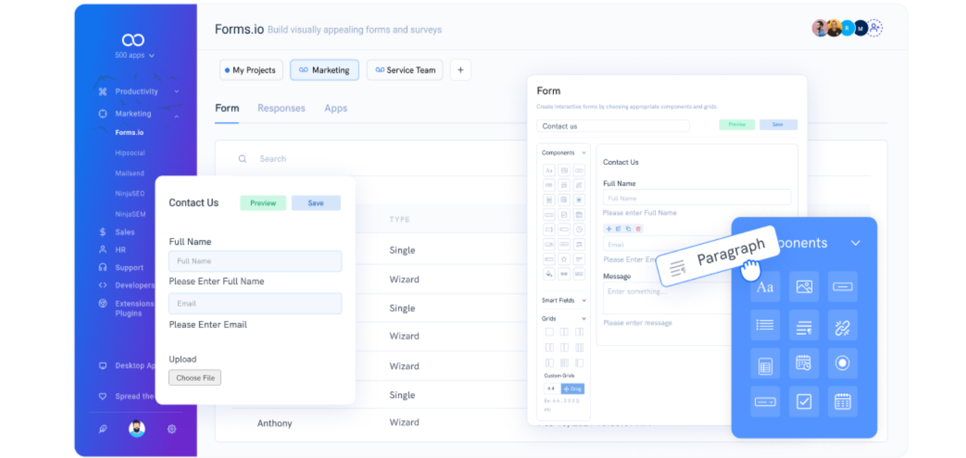Click the link component icon
This screenshot has height=458, width=966.
click(843, 326)
